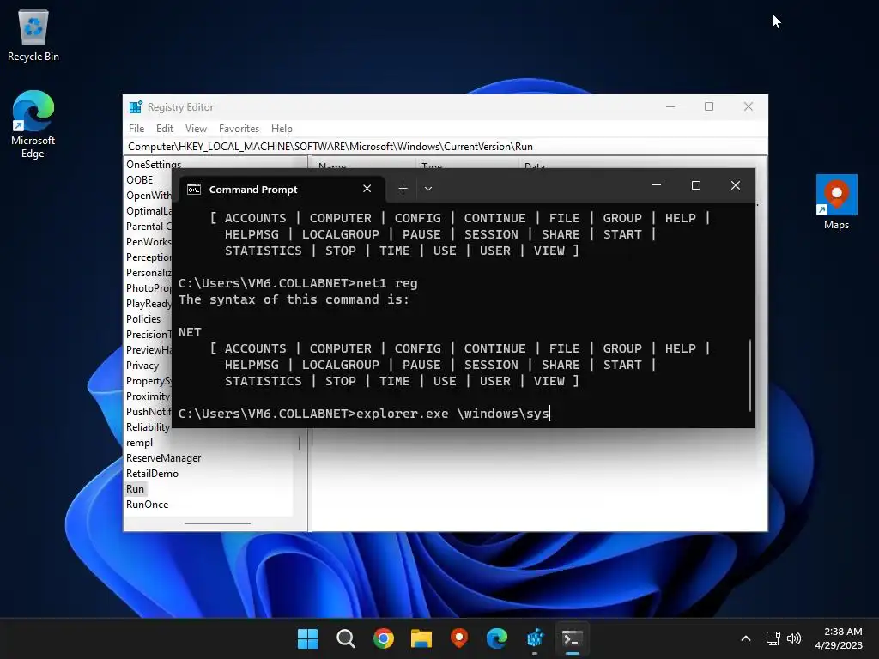Image resolution: width=879 pixels, height=659 pixels.
Task: Select the RunOnce key in tree
Action: [147, 505]
